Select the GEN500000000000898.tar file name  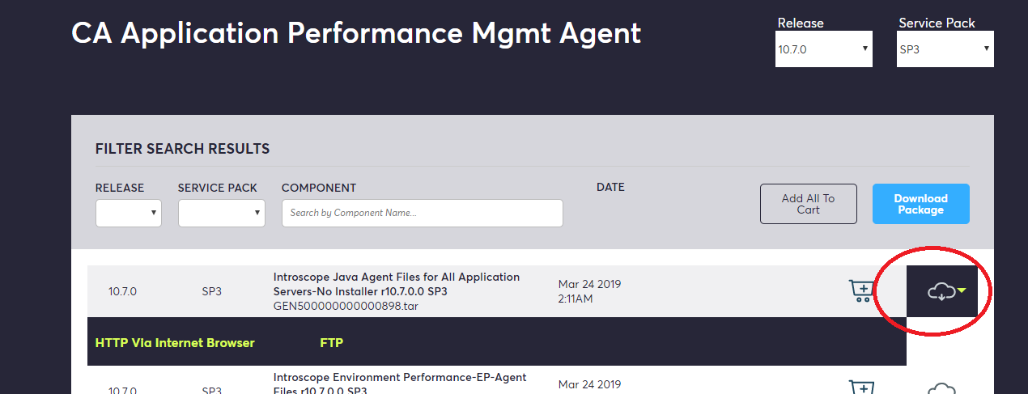point(346,306)
